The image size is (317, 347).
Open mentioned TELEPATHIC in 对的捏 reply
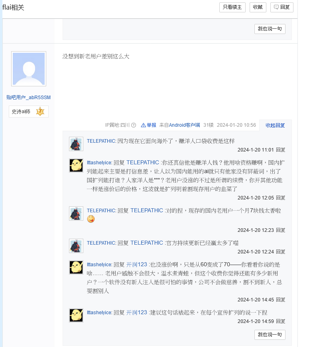(147, 210)
